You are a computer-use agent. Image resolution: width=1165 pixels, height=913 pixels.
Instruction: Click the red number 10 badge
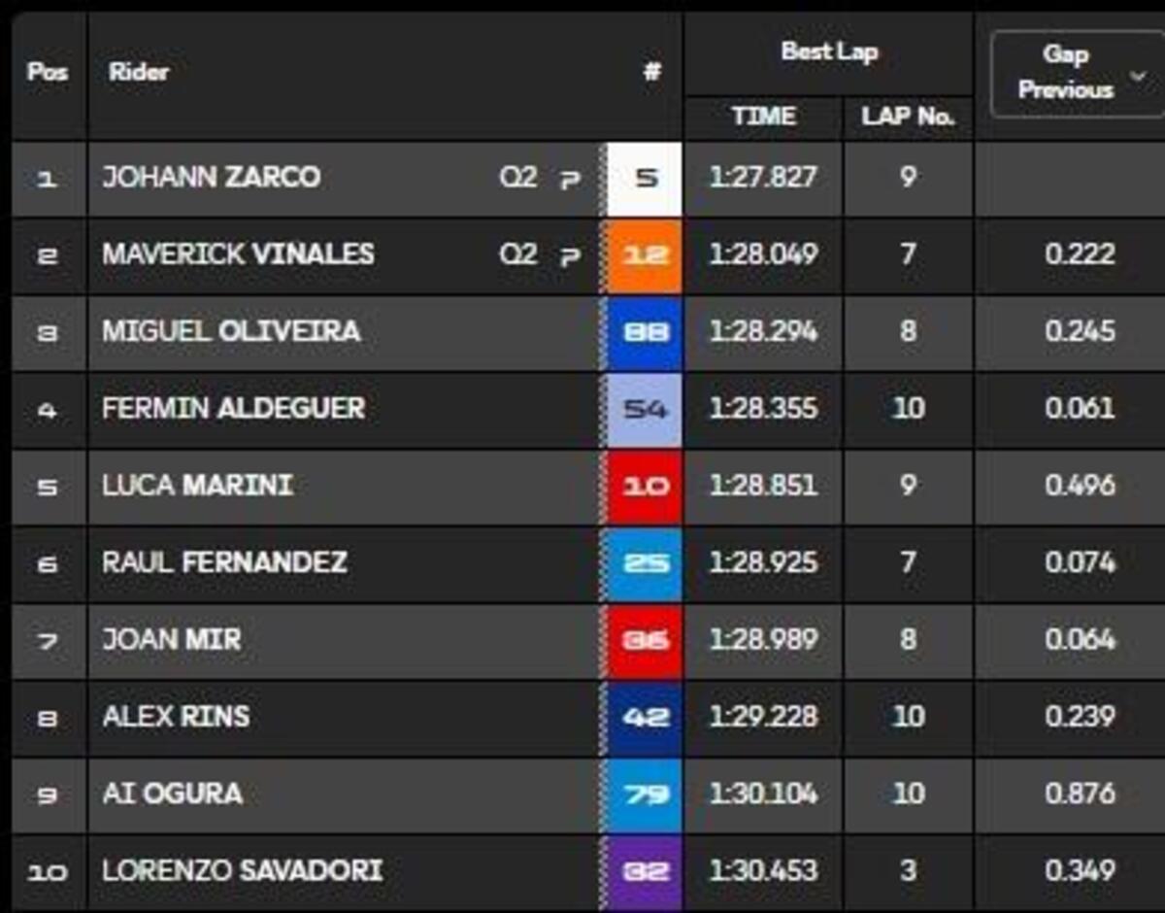[646, 486]
